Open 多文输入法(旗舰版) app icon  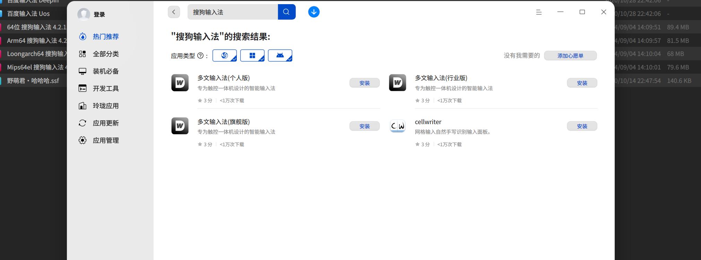(180, 126)
